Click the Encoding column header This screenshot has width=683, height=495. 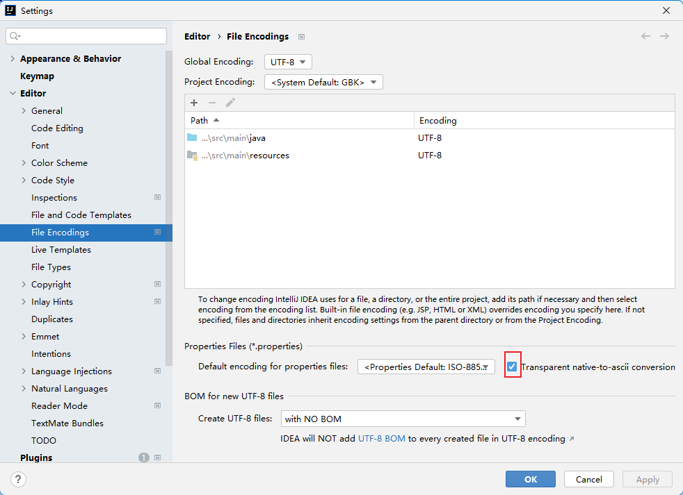[544, 121]
